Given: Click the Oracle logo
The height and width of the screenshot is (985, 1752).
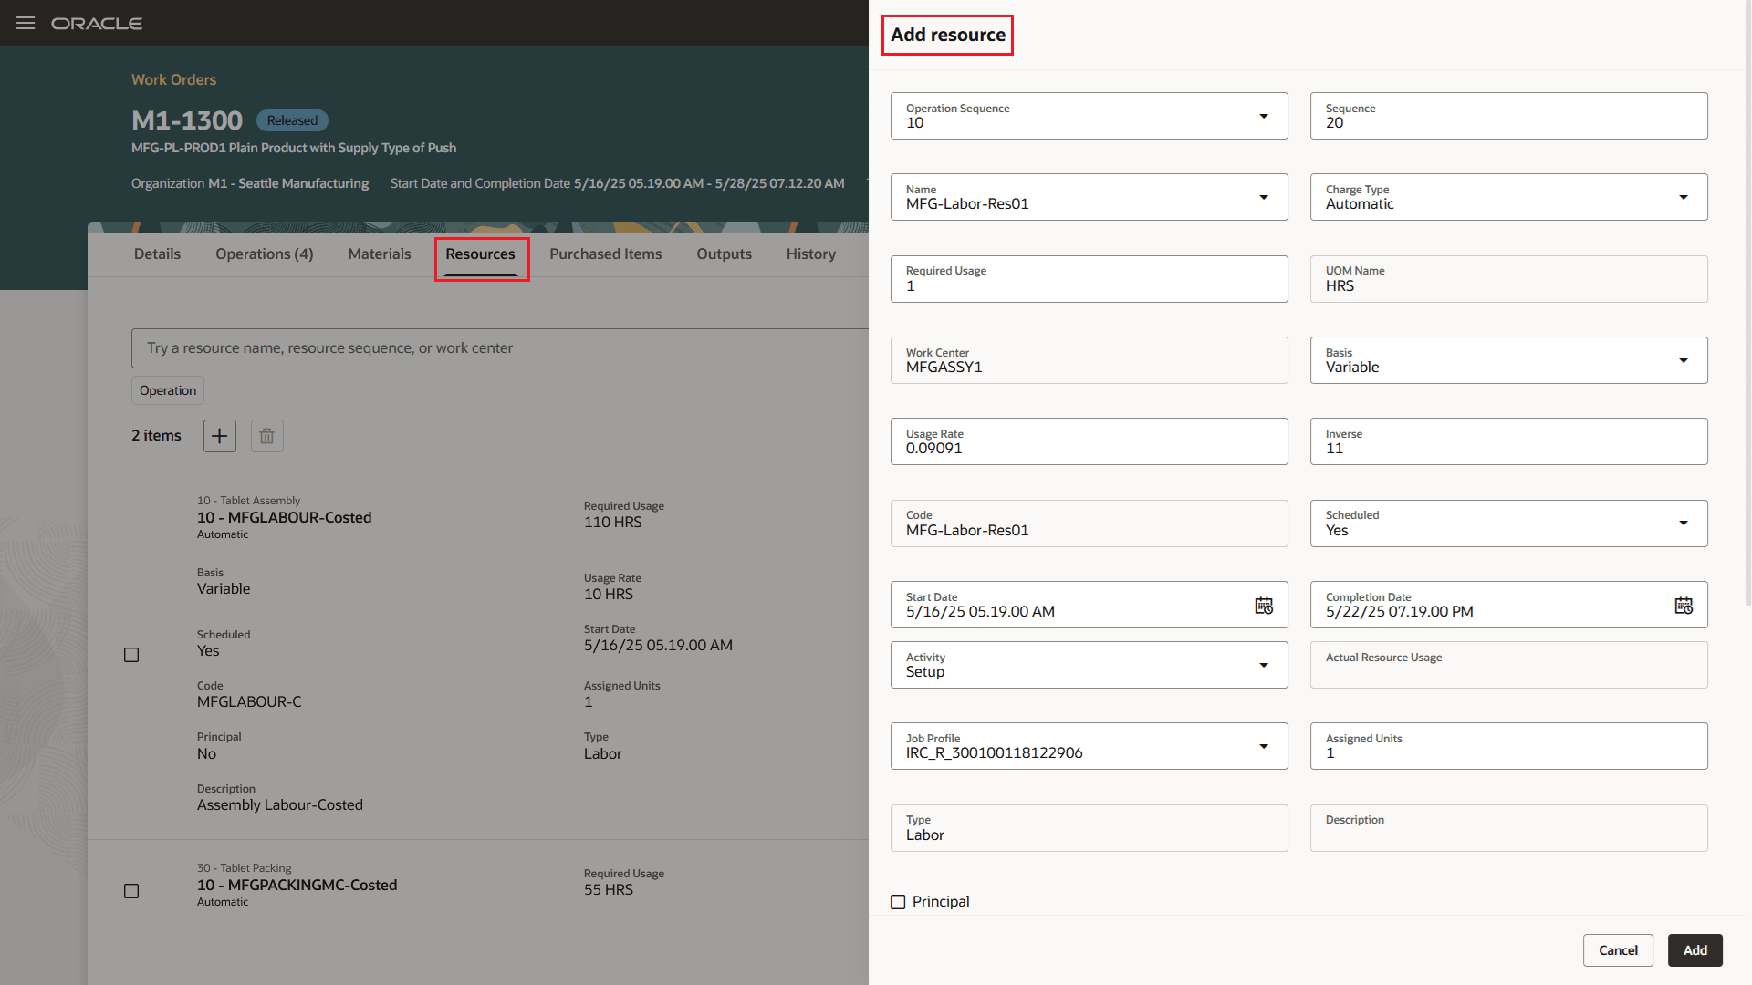Looking at the screenshot, I should (97, 23).
